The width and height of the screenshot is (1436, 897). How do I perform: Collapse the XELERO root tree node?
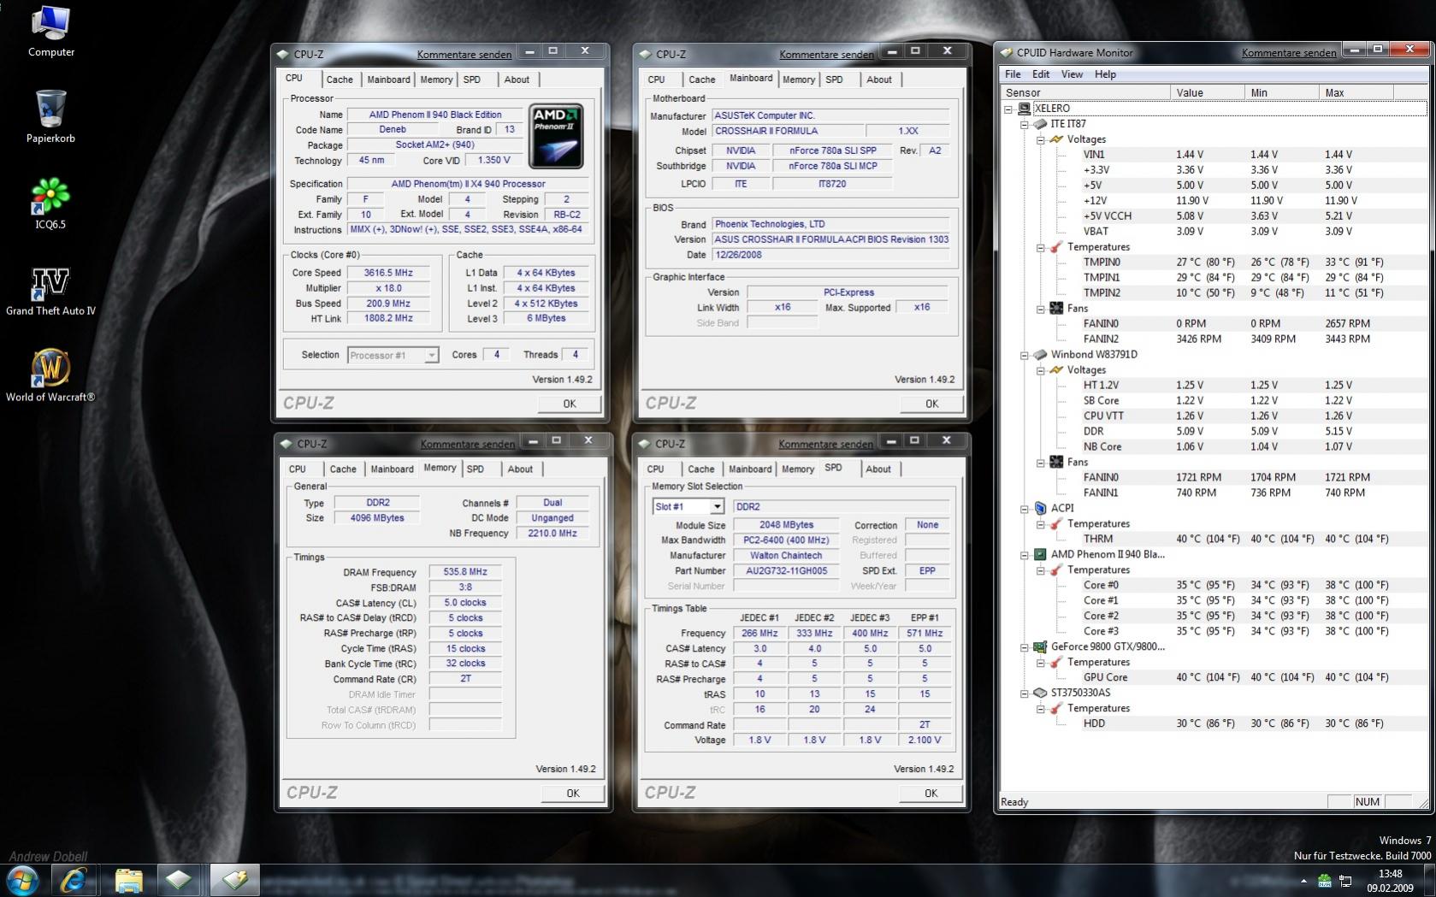click(1008, 109)
